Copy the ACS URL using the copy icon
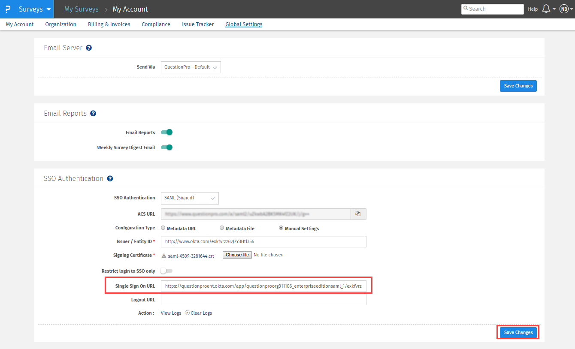The width and height of the screenshot is (575, 349). (358, 214)
